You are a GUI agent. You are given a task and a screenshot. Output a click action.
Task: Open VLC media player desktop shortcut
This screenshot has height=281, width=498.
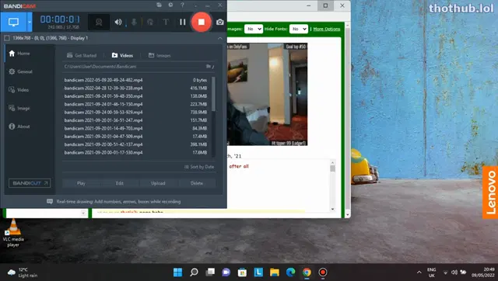(x=13, y=233)
